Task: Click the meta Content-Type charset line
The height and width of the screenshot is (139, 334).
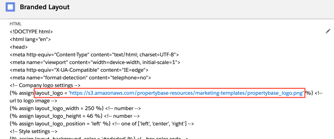Action: pos(94,55)
